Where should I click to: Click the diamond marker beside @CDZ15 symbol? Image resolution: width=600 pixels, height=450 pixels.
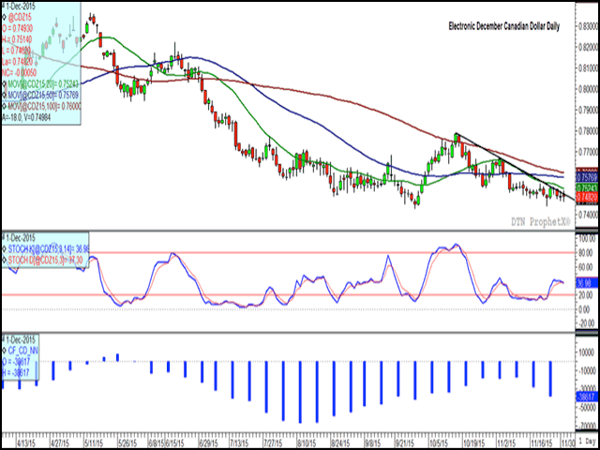point(5,18)
